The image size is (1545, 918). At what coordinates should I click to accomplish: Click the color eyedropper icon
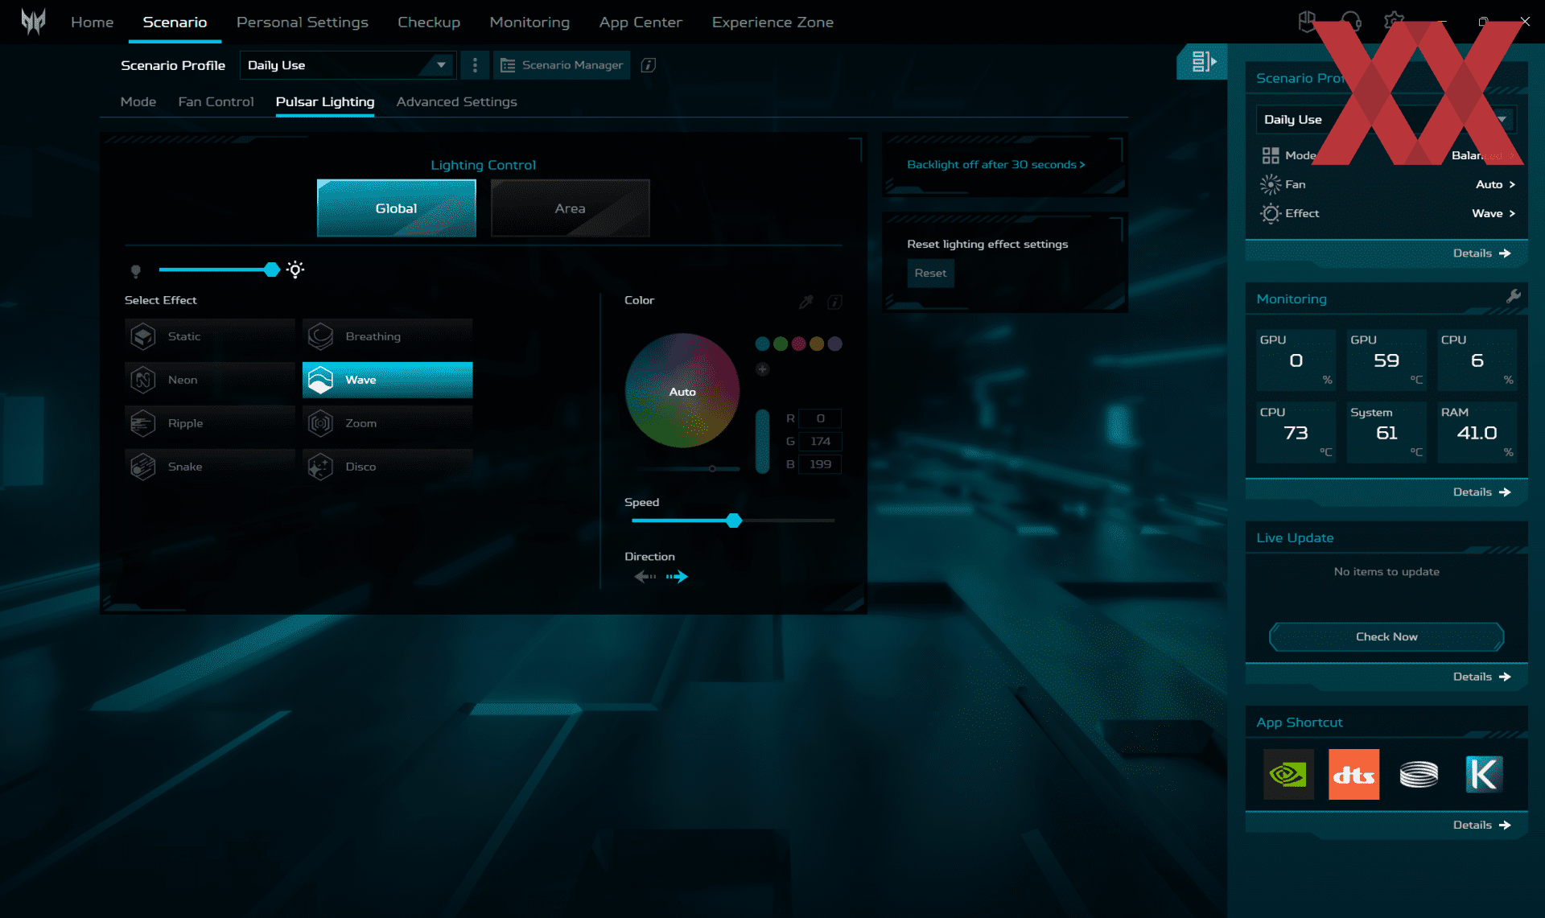[x=805, y=302]
